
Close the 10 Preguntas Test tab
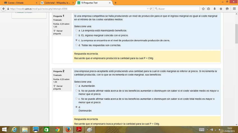tap(109, 3)
